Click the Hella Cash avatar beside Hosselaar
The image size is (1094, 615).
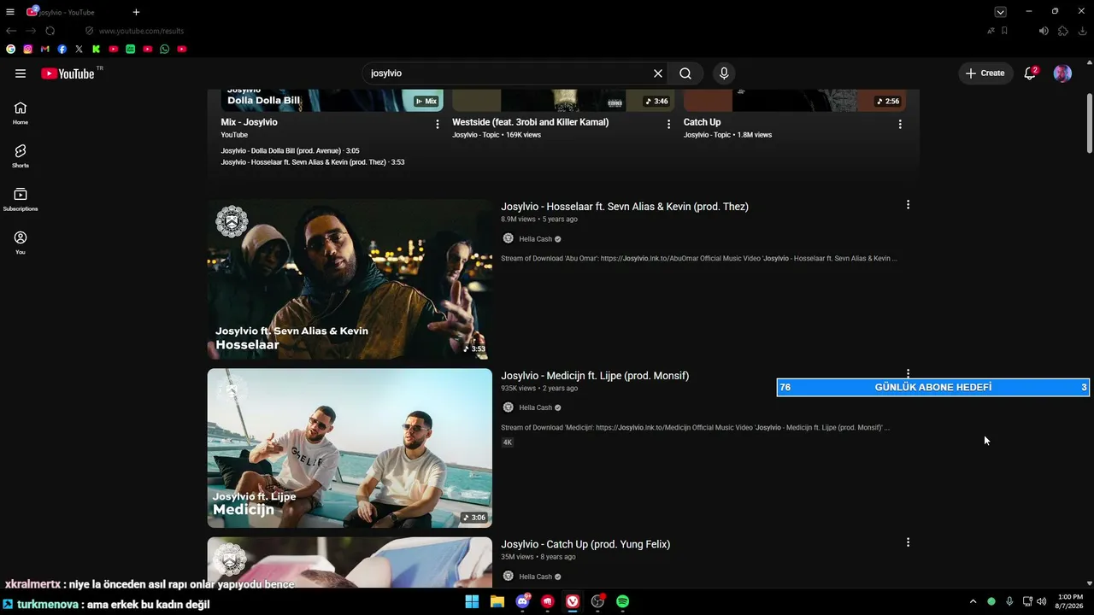pyautogui.click(x=508, y=239)
